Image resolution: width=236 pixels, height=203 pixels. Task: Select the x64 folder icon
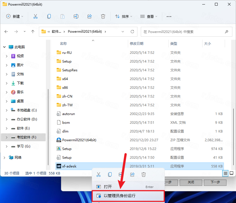pyautogui.click(x=59, y=79)
